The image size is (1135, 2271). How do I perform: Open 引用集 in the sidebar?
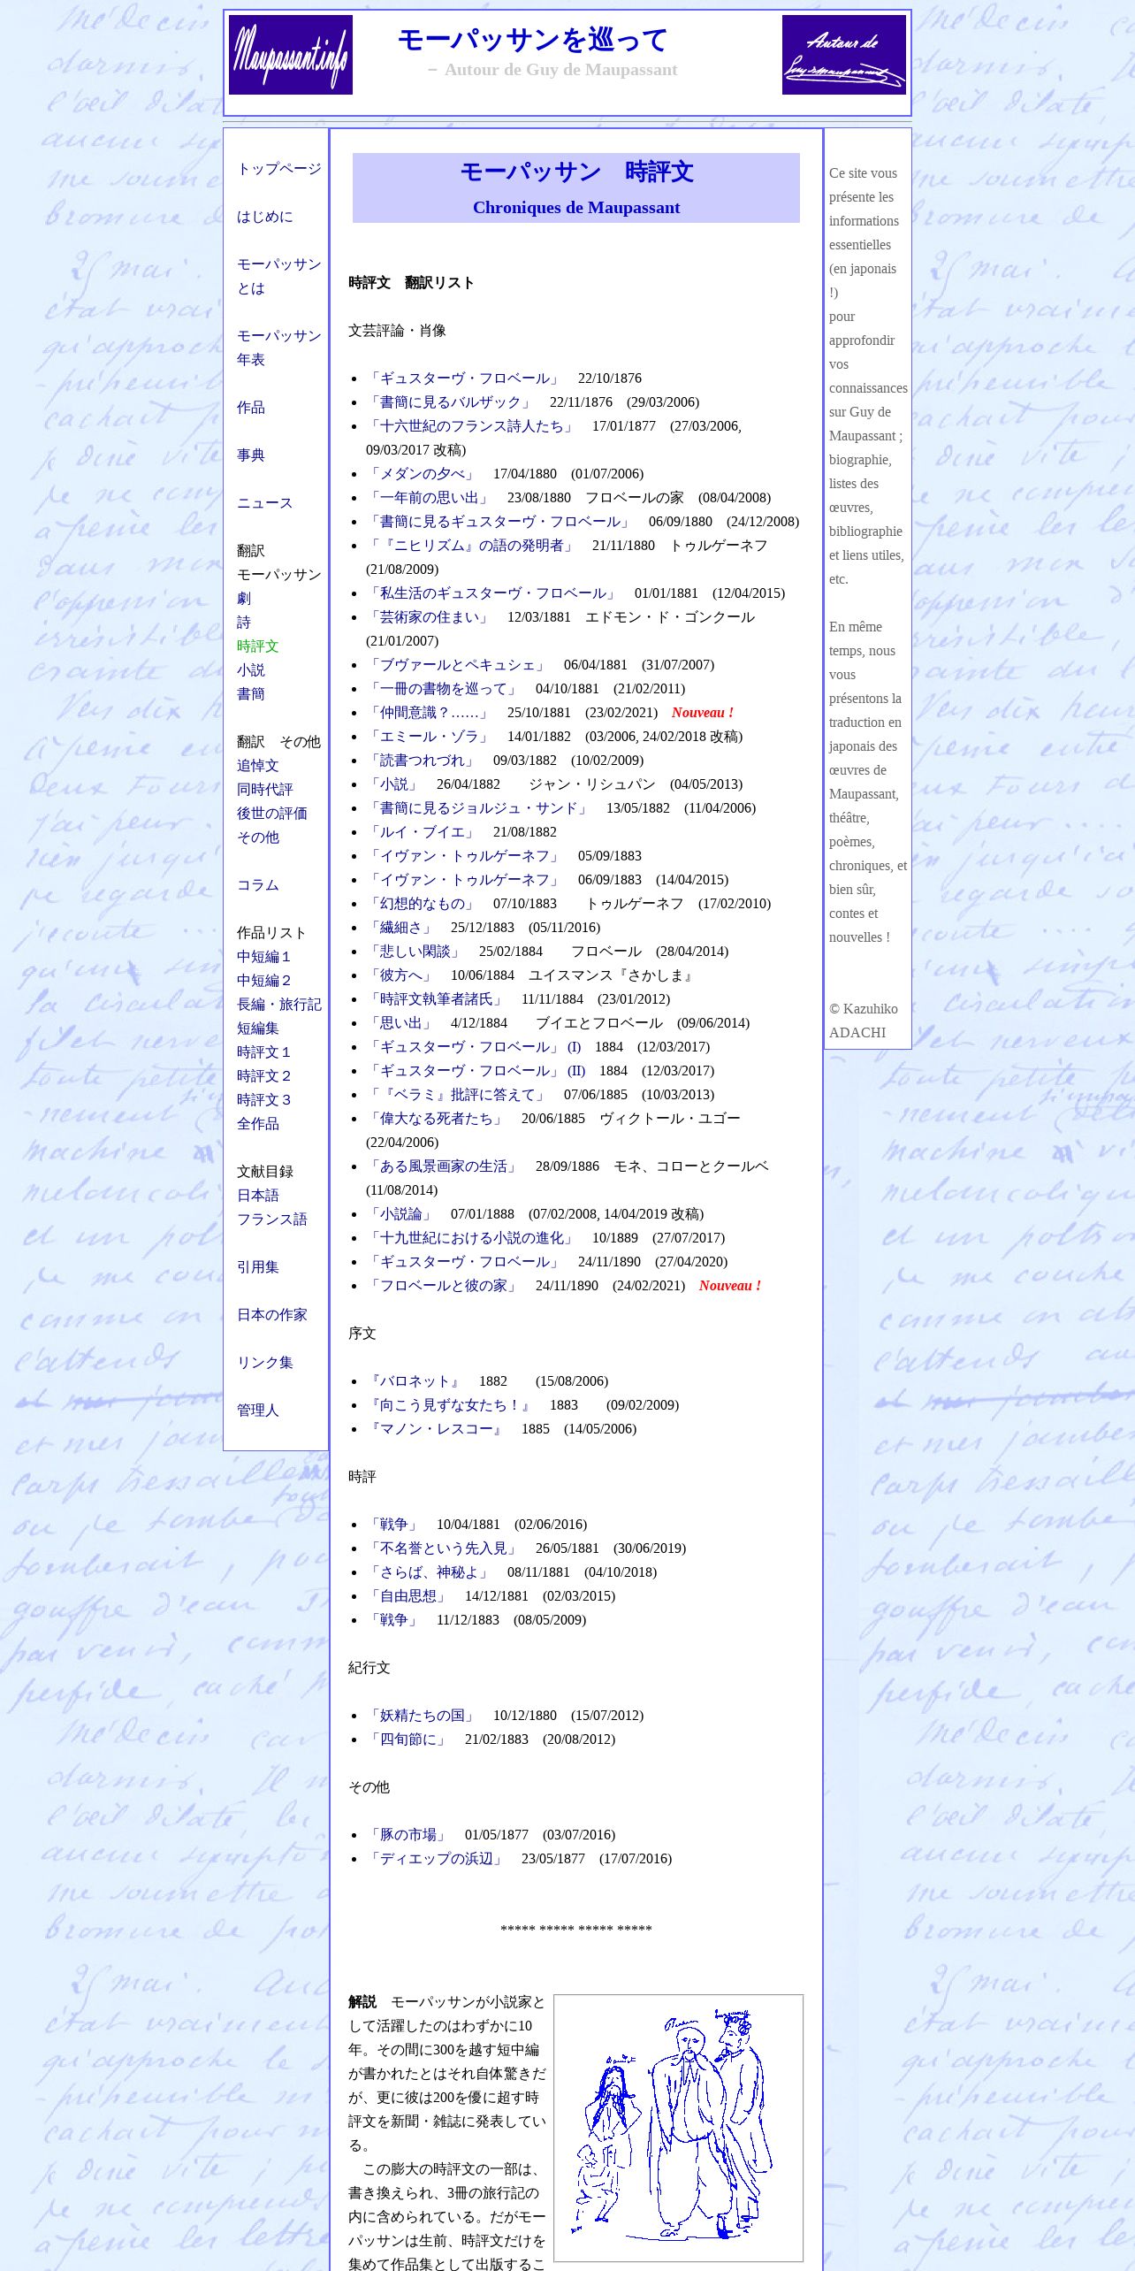[x=258, y=1267]
